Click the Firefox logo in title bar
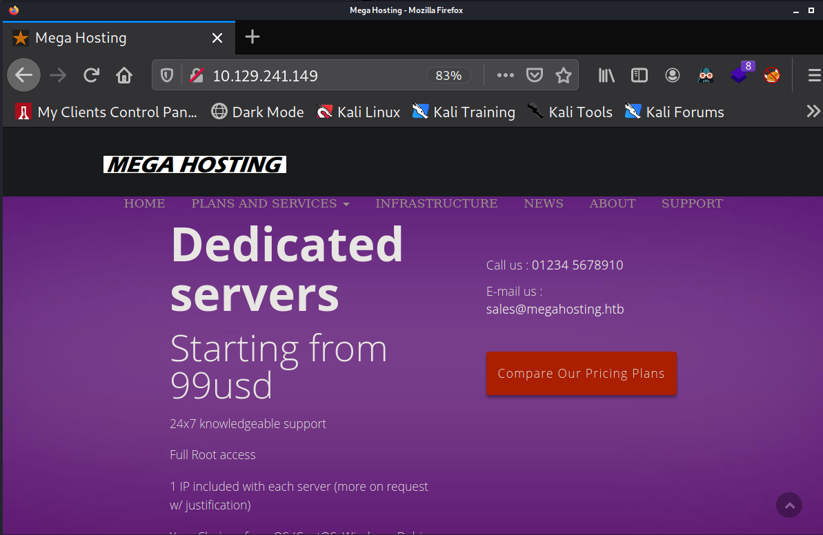823x535 pixels. 14,10
